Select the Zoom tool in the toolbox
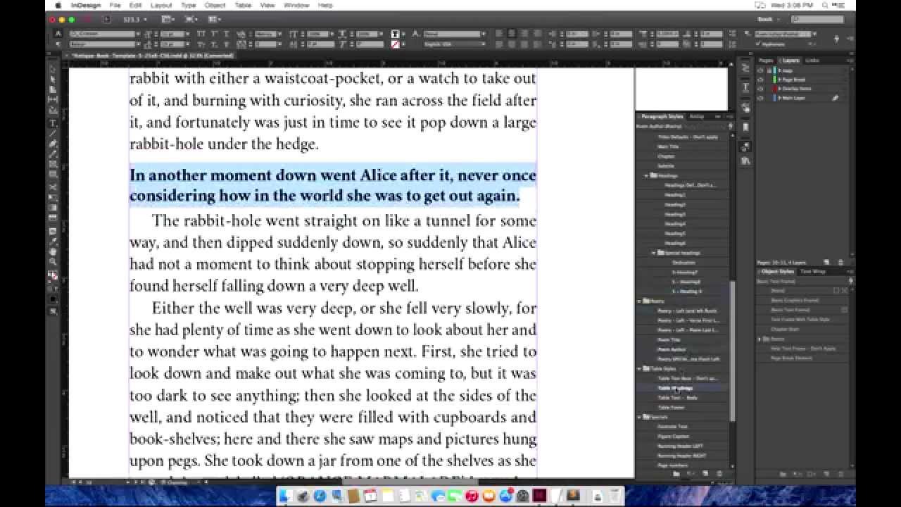 (x=53, y=261)
